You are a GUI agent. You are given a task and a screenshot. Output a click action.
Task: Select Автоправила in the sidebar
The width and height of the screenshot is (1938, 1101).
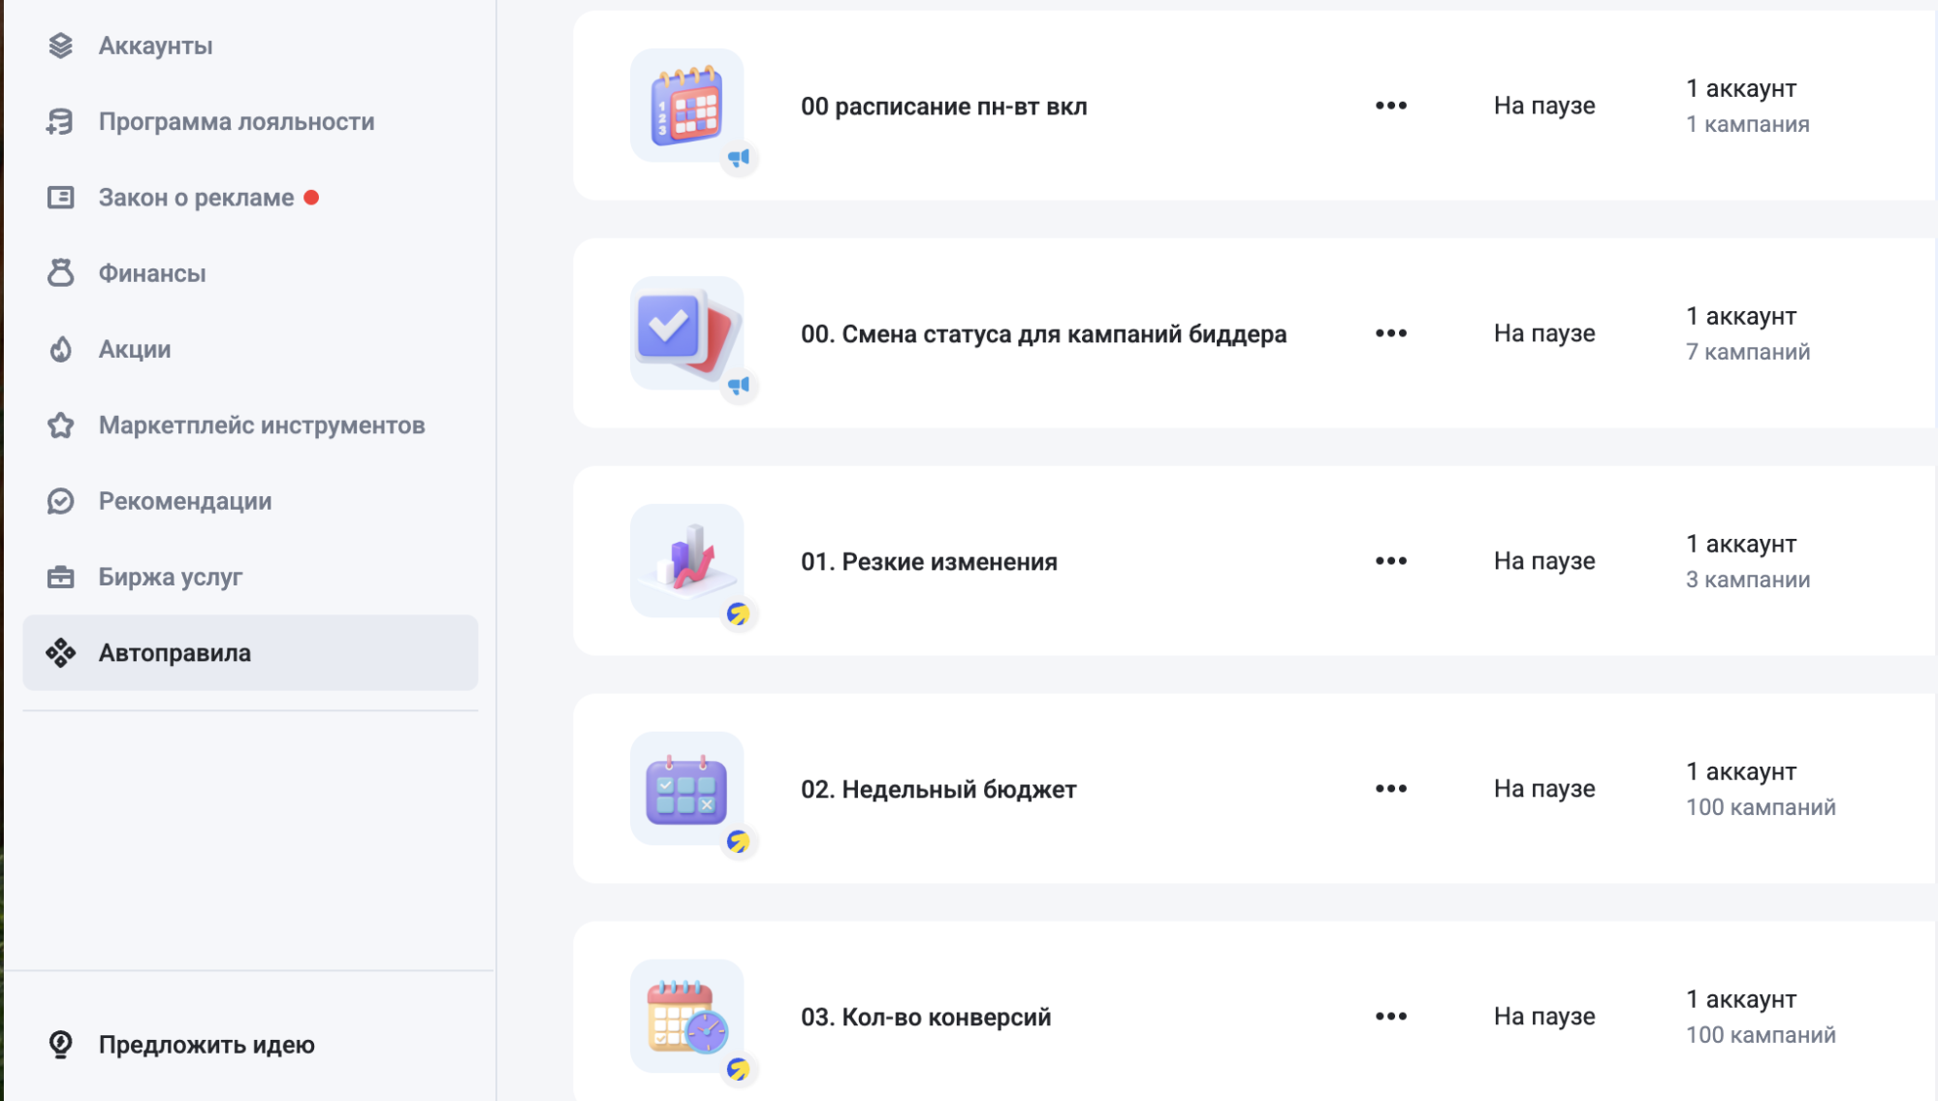coord(250,652)
